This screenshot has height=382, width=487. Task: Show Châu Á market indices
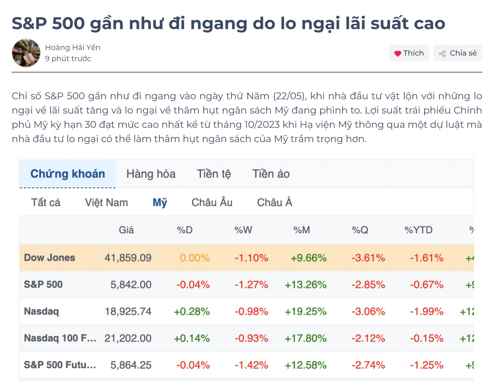pos(274,203)
